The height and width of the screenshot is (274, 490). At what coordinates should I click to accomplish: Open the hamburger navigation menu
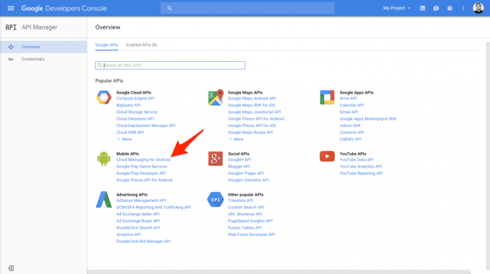pyautogui.click(x=11, y=8)
